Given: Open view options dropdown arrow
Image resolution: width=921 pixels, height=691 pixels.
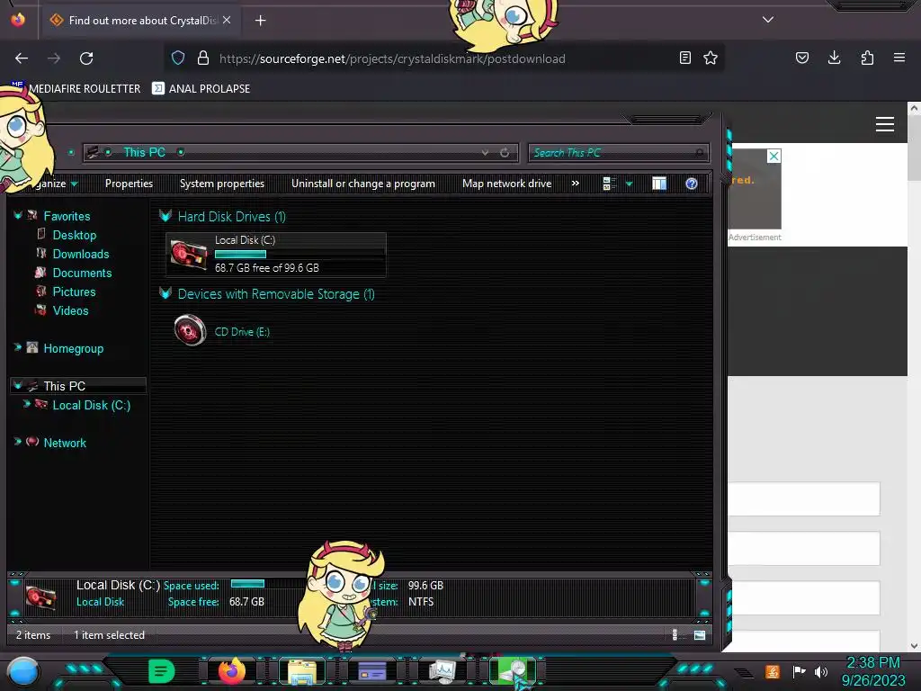Looking at the screenshot, I should coord(629,184).
